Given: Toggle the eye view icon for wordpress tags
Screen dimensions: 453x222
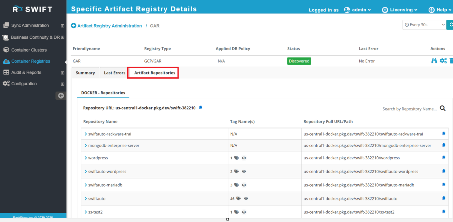Looking at the screenshot, I should (x=244, y=158).
